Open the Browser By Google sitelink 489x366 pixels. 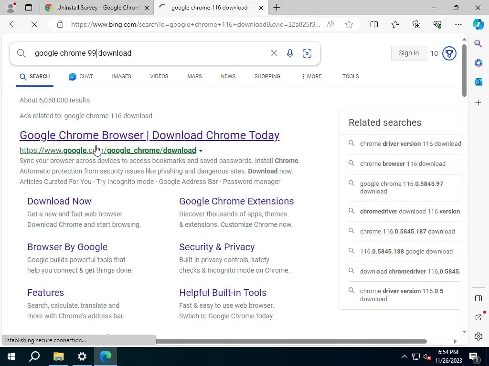point(67,247)
